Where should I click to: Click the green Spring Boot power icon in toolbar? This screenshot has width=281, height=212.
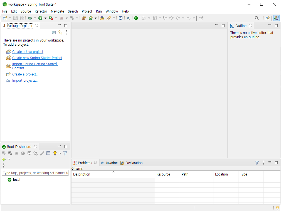136,18
